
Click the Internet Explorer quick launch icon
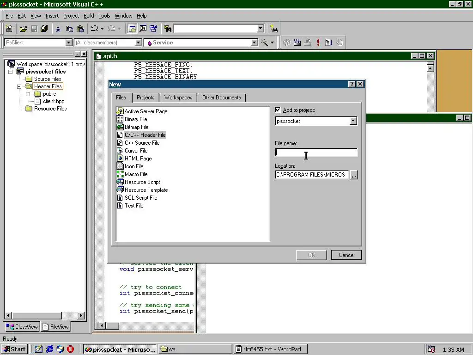pyautogui.click(x=49, y=349)
